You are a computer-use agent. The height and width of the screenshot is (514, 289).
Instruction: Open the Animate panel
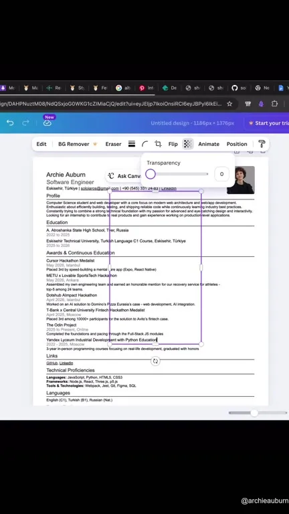(209, 144)
